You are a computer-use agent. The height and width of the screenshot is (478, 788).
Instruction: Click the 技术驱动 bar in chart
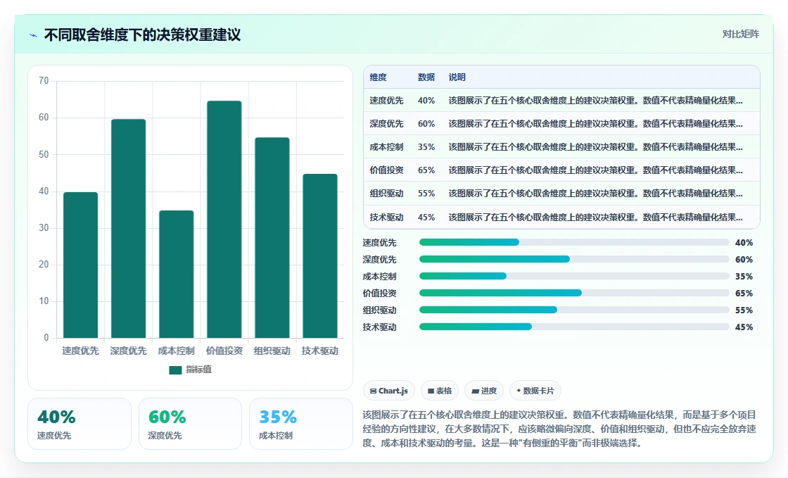click(320, 256)
